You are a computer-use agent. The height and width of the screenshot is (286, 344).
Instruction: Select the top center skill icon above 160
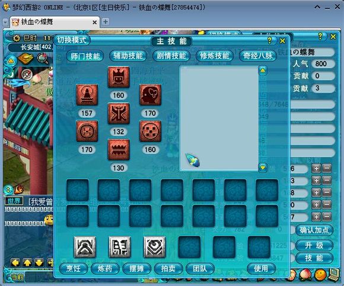click(119, 77)
